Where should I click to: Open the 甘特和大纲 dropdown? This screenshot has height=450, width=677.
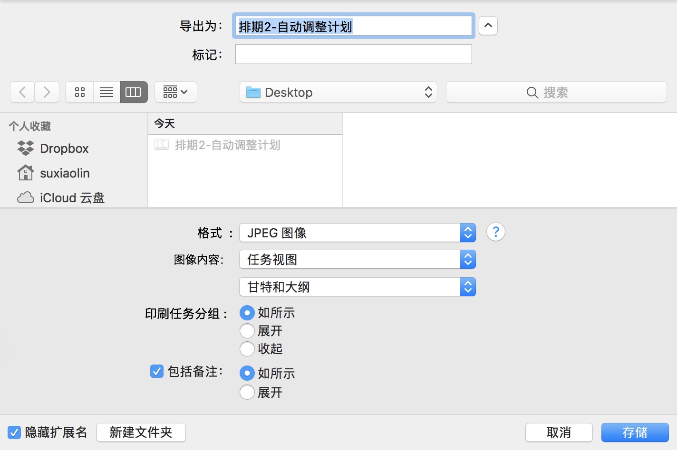point(358,287)
